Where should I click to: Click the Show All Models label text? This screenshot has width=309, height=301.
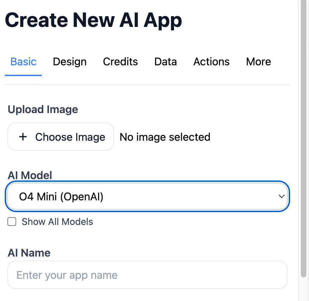57,222
